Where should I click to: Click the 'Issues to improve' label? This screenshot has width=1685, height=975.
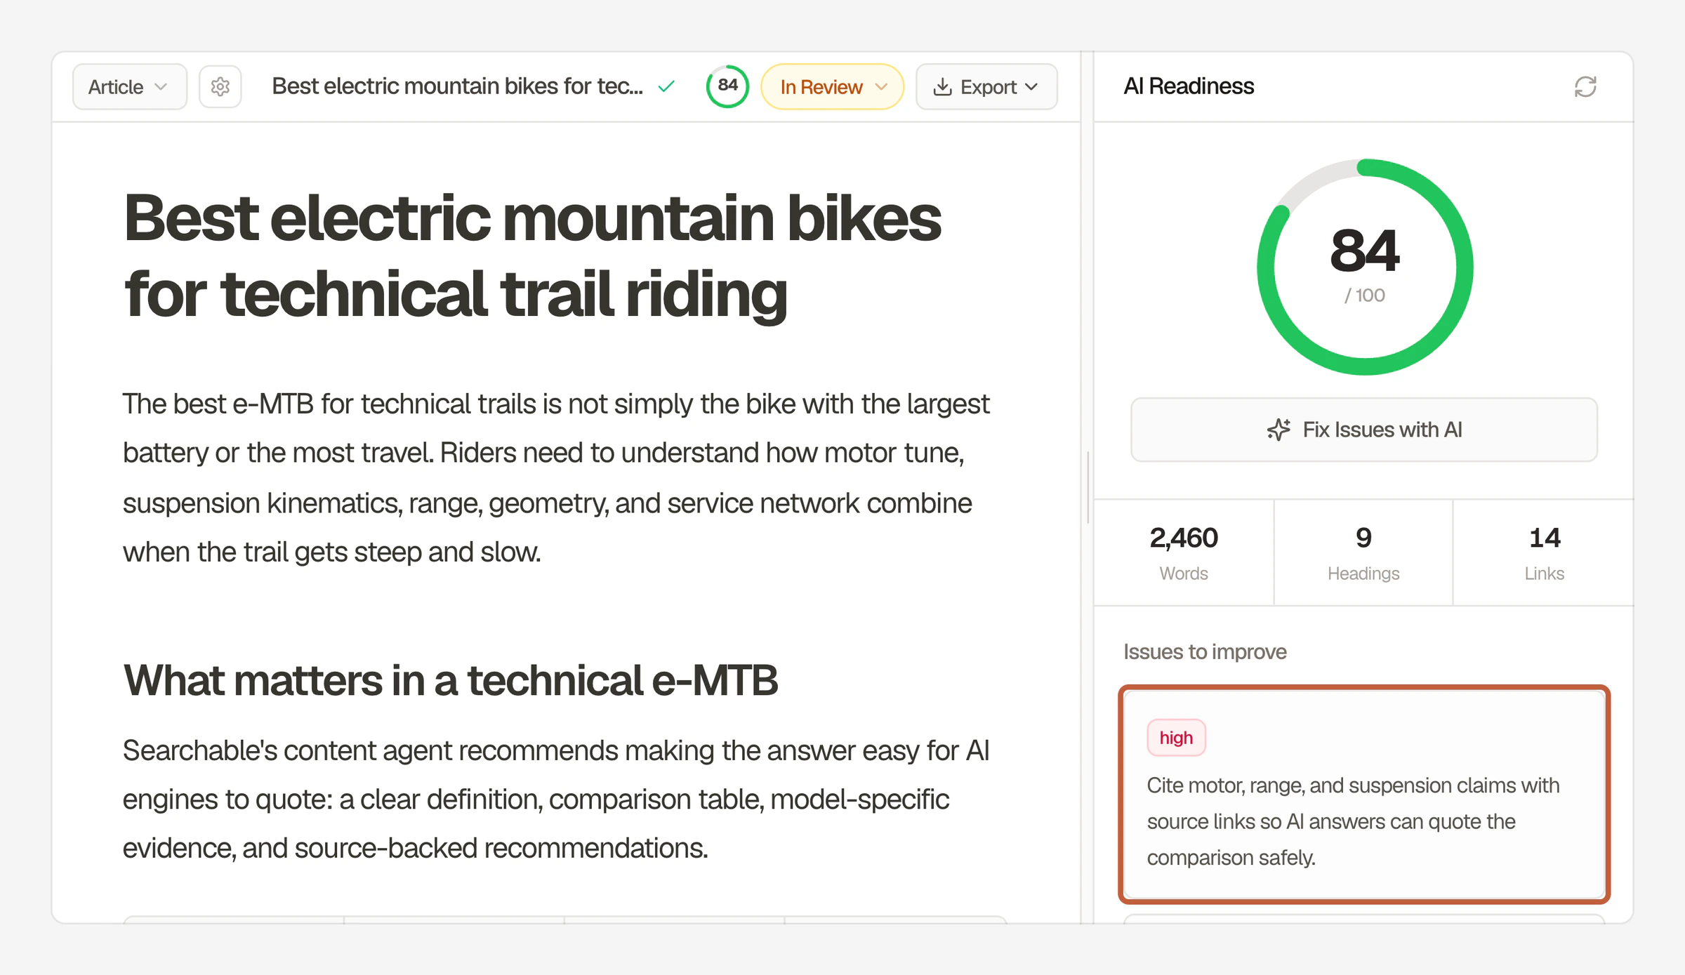coord(1205,651)
